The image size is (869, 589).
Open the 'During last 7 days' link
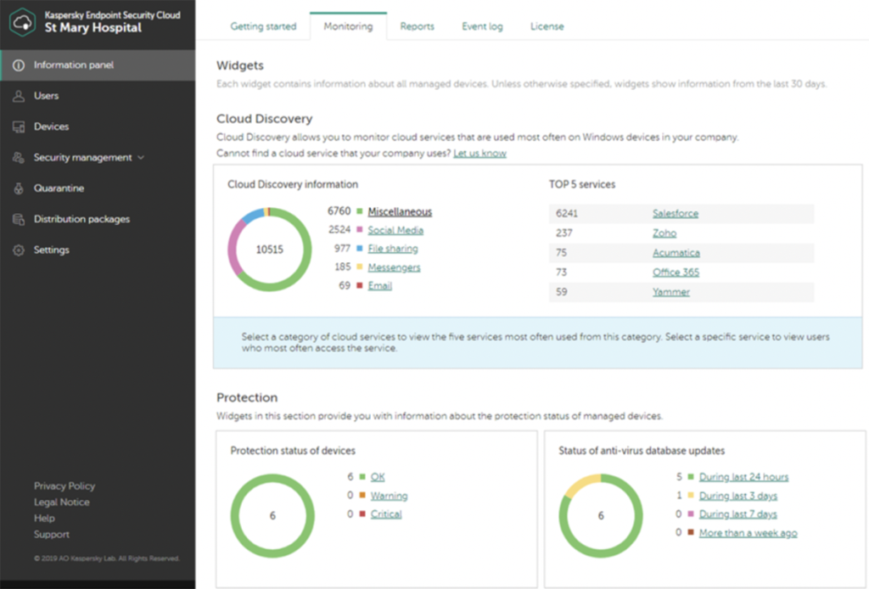tap(737, 514)
